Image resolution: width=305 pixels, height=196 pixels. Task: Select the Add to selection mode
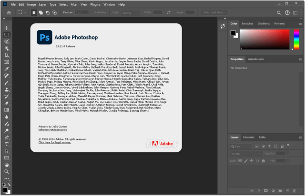[x=41, y=13]
